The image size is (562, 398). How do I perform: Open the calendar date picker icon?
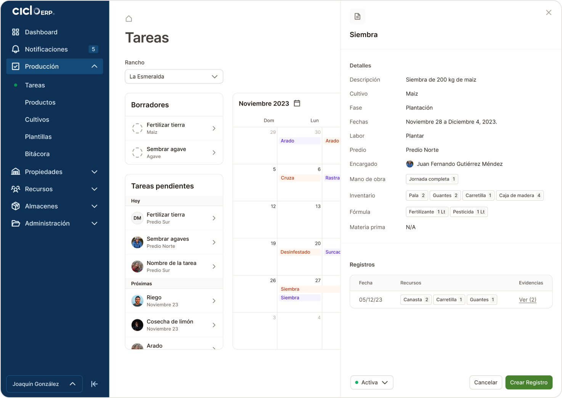[297, 103]
